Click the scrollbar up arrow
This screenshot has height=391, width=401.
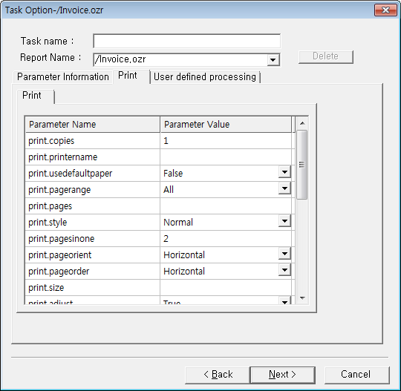pyautogui.click(x=302, y=124)
